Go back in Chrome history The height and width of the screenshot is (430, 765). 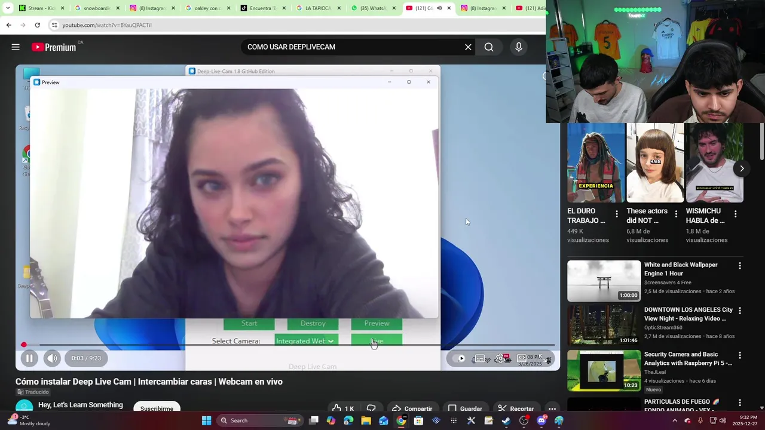[x=8, y=25]
